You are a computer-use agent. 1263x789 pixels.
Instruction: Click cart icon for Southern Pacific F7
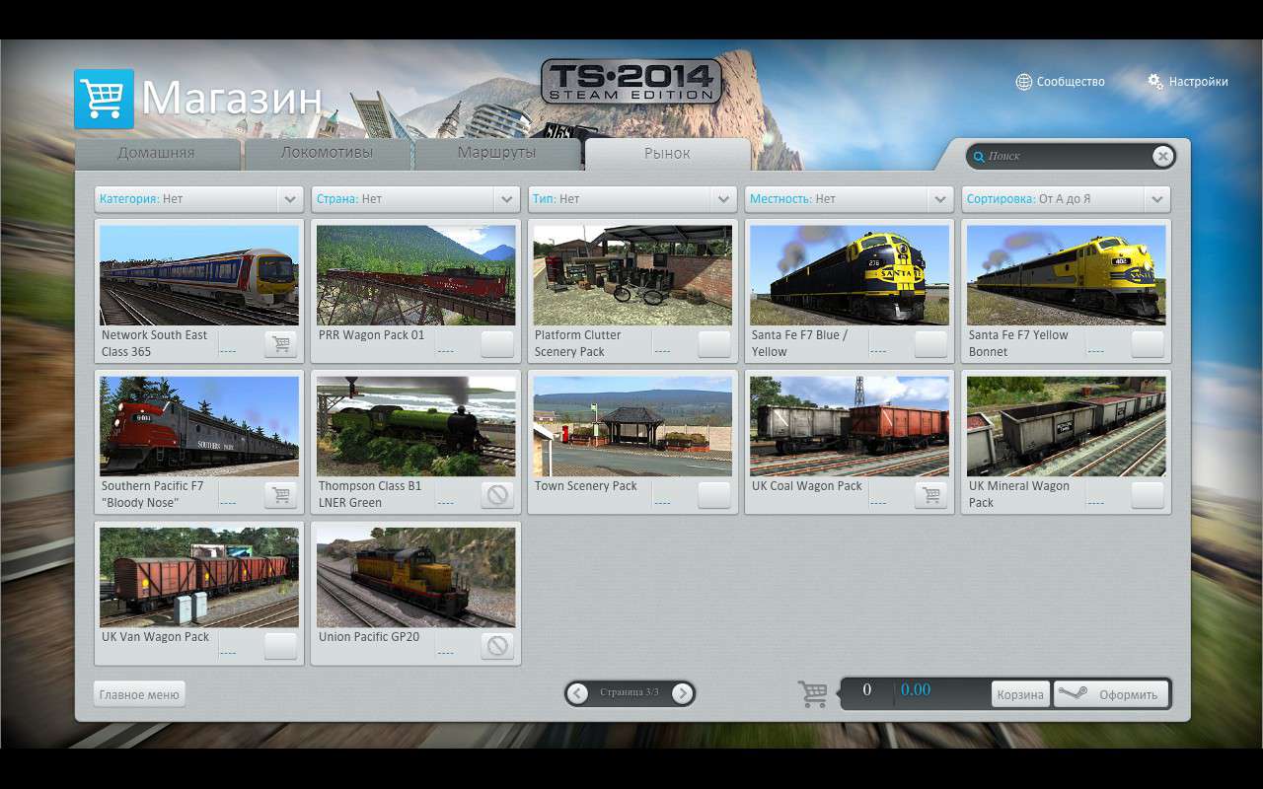[x=280, y=495]
